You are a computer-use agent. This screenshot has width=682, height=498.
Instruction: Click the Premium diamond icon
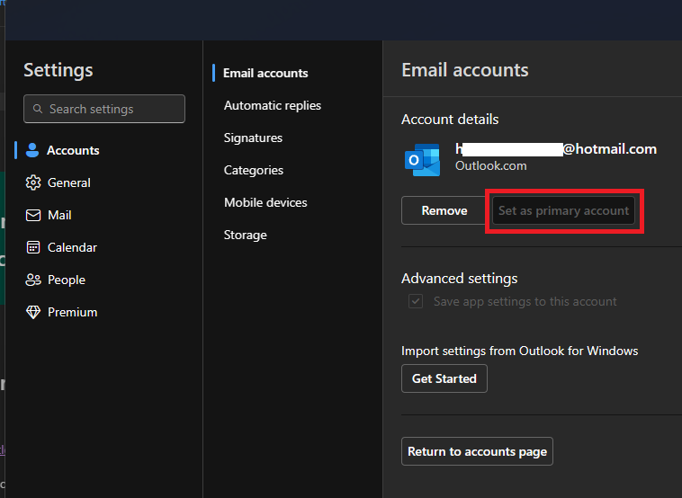(x=33, y=312)
